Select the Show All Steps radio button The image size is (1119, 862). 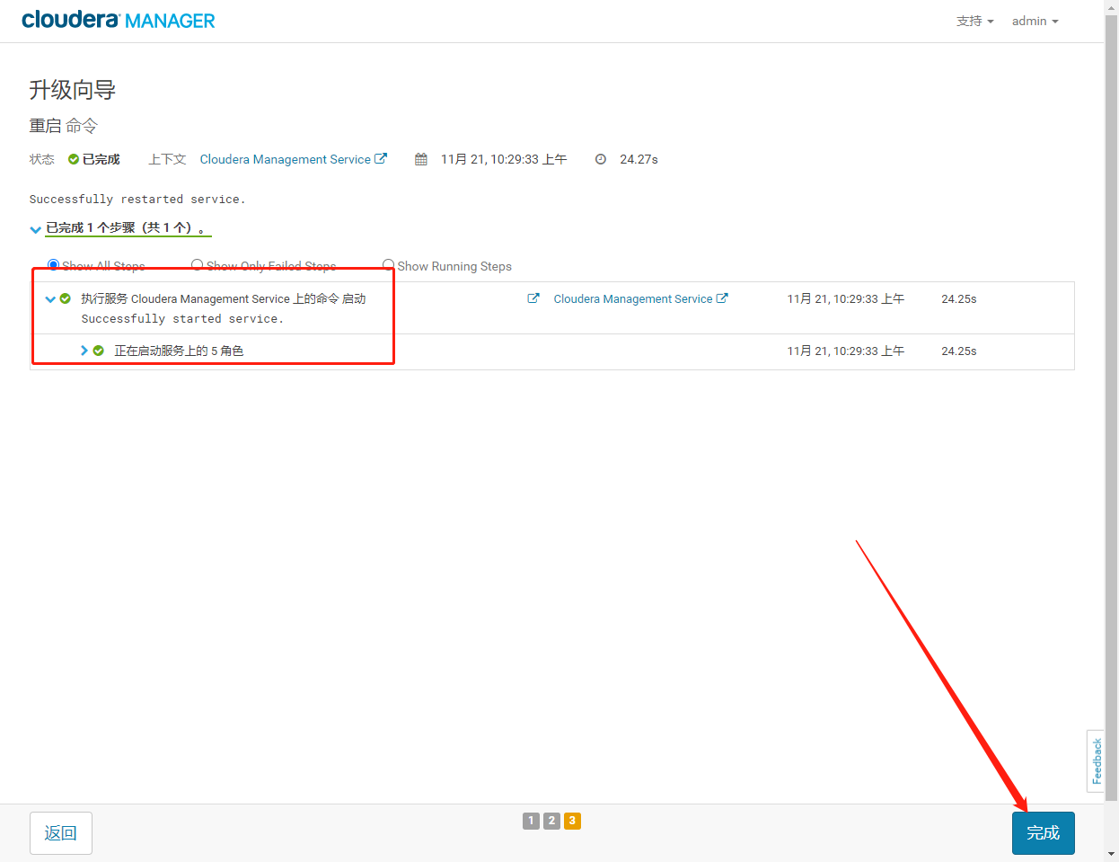[x=53, y=265]
